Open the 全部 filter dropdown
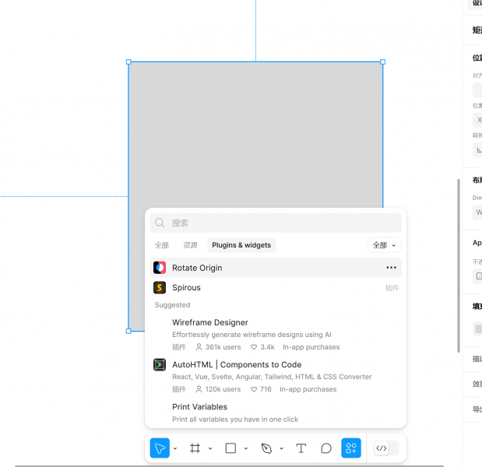The height and width of the screenshot is (467, 482). pos(385,245)
